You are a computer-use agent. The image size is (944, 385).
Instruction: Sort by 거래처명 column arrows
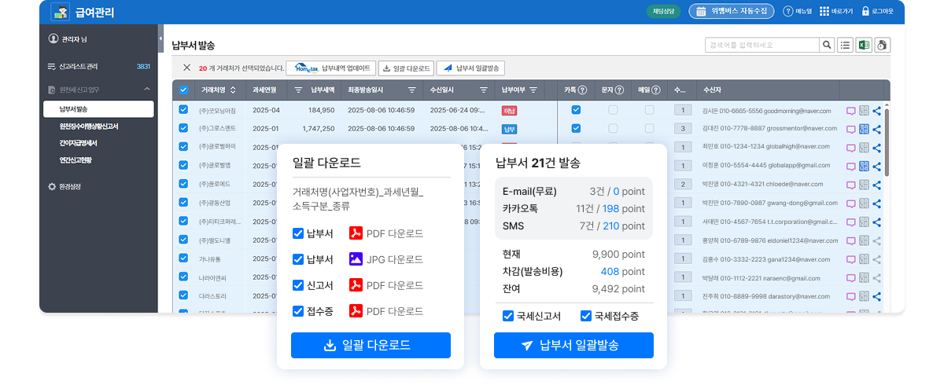pos(234,90)
